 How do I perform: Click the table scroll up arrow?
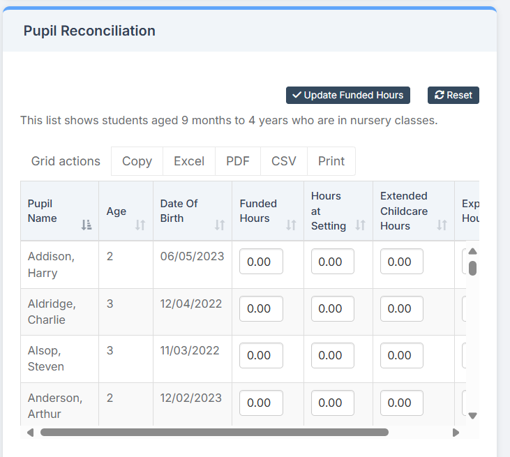[x=472, y=251]
